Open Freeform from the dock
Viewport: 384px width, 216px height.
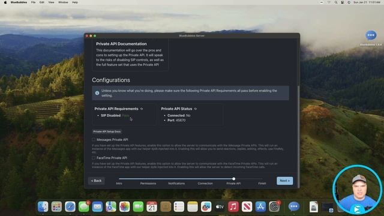coord(206,206)
